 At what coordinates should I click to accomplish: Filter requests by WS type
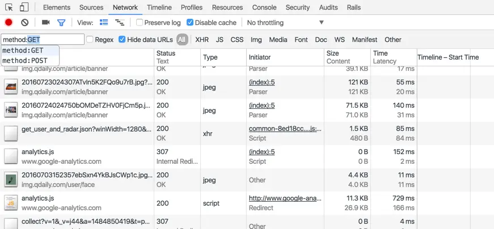pos(340,40)
